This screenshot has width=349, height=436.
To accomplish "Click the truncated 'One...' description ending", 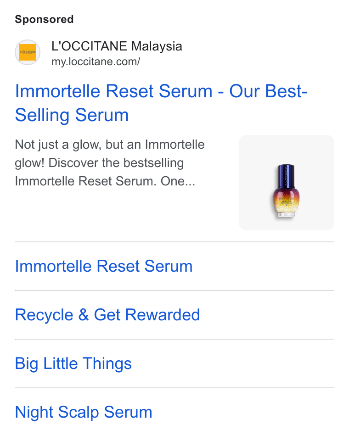I will point(178,181).
